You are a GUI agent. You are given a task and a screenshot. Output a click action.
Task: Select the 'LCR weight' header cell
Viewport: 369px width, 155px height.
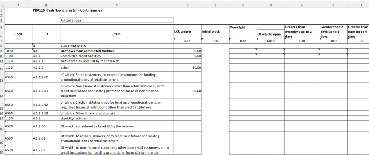(187, 32)
